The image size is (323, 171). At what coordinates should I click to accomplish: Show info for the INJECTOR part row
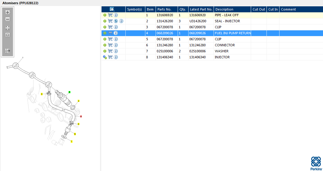click(x=116, y=57)
